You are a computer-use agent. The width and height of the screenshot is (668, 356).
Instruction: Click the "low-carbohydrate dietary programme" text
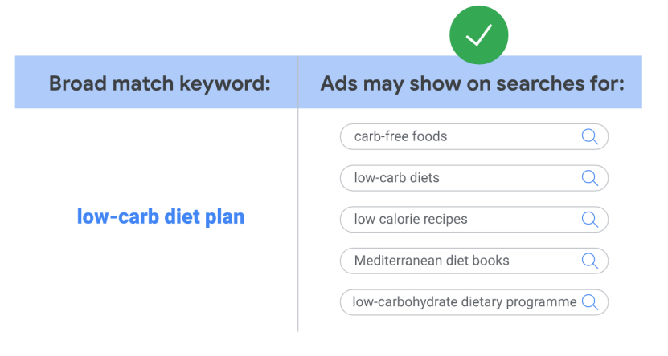point(465,302)
